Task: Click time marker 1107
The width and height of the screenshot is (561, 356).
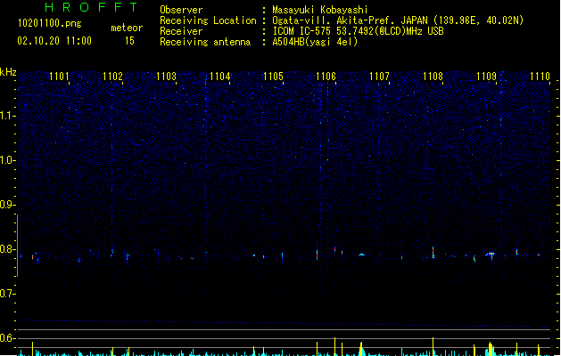Action: click(379, 77)
